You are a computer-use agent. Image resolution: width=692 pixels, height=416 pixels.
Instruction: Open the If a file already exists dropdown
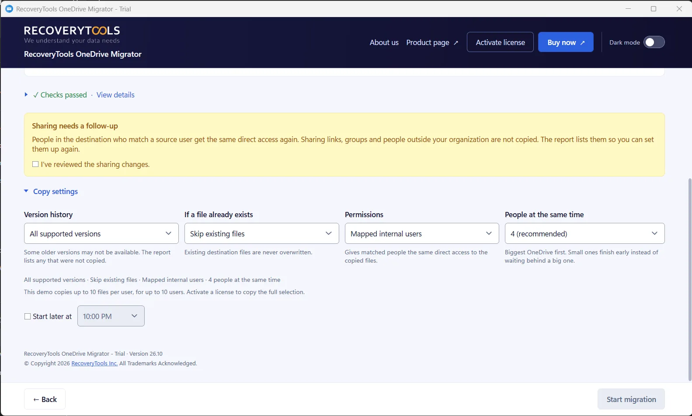[261, 233]
